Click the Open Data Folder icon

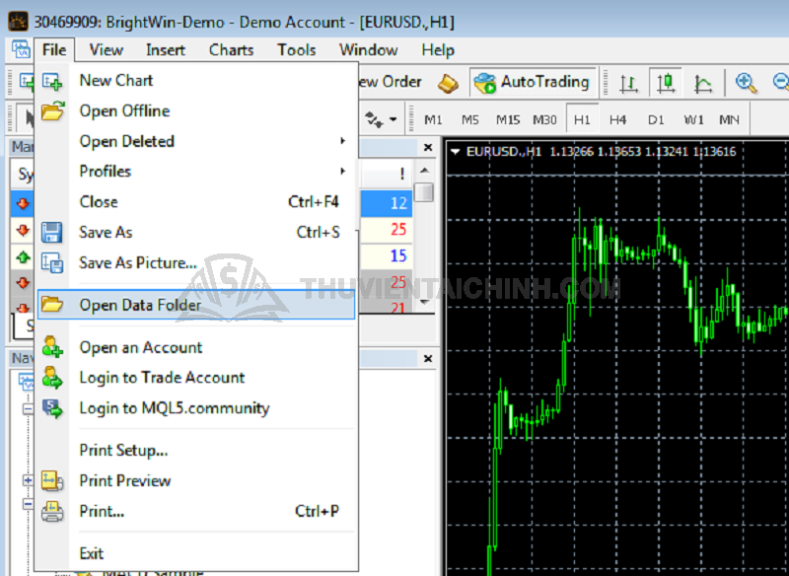click(x=52, y=304)
